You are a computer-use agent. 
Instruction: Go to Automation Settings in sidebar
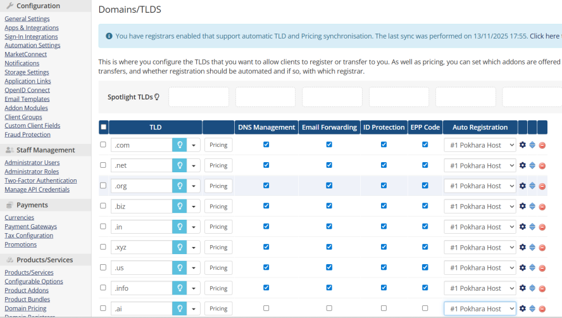[32, 46]
